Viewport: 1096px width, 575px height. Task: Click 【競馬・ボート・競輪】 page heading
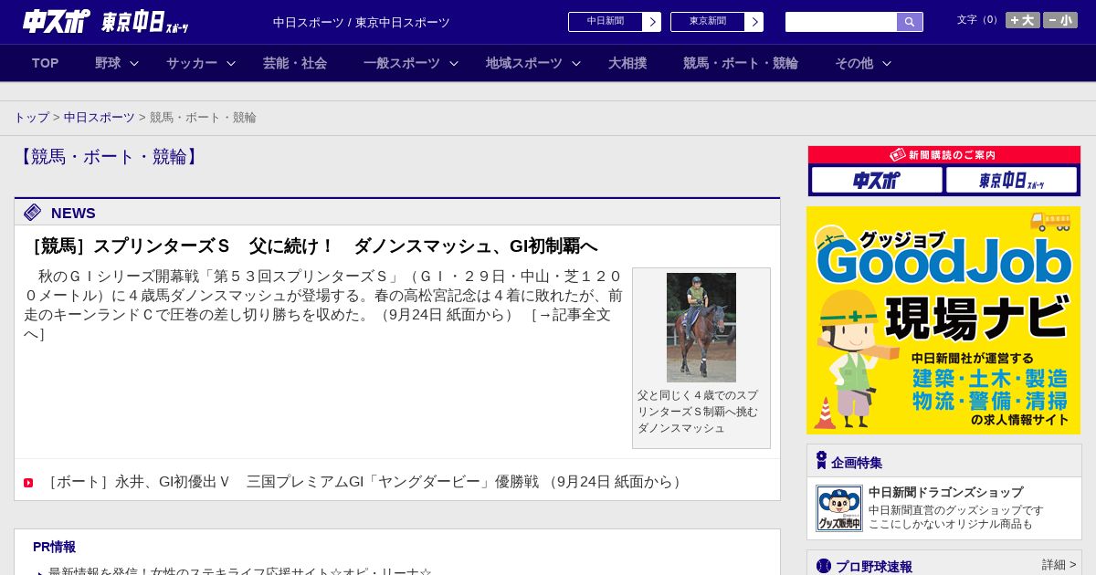pyautogui.click(x=108, y=157)
